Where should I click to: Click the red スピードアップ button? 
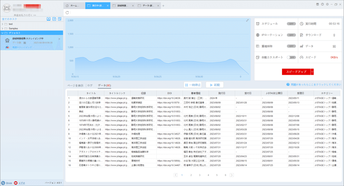[296, 72]
